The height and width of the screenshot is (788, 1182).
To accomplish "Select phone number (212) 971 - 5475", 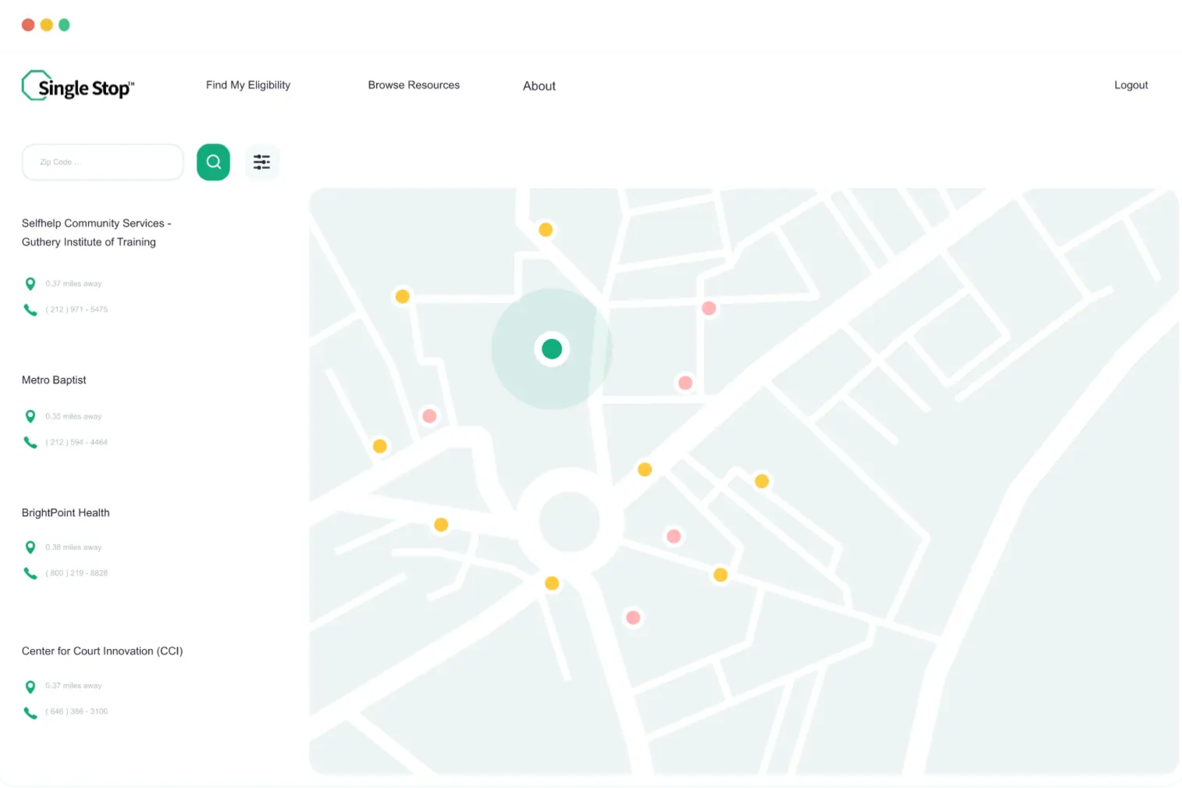I will (x=77, y=309).
